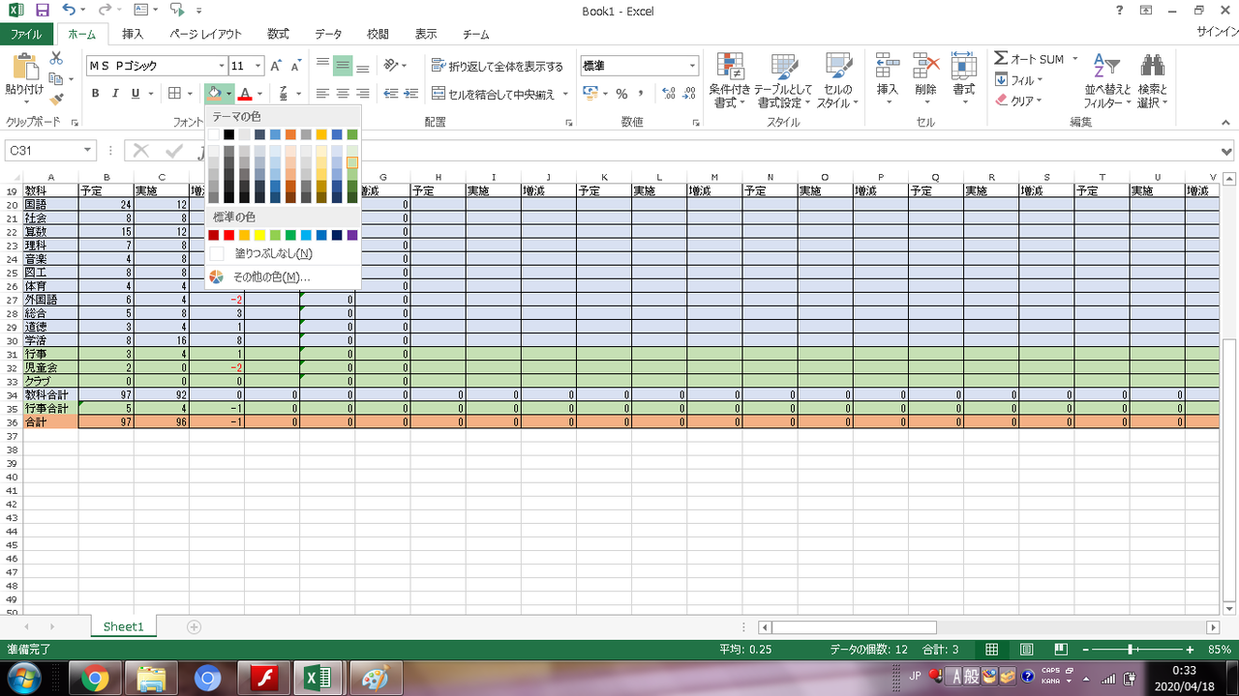This screenshot has height=696, width=1239.
Task: Click the undo arrow in quick access toolbar
Action: (x=68, y=11)
